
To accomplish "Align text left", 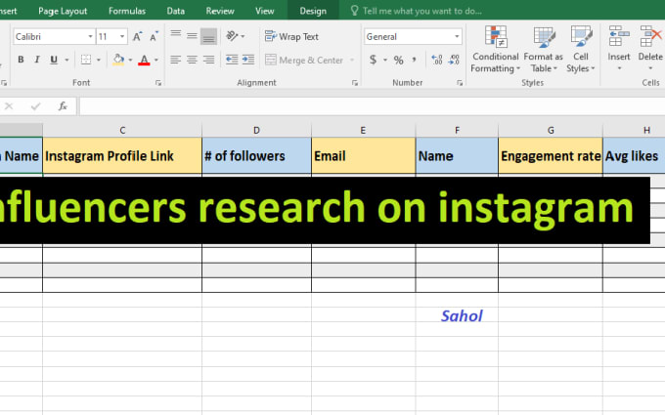I will point(176,60).
